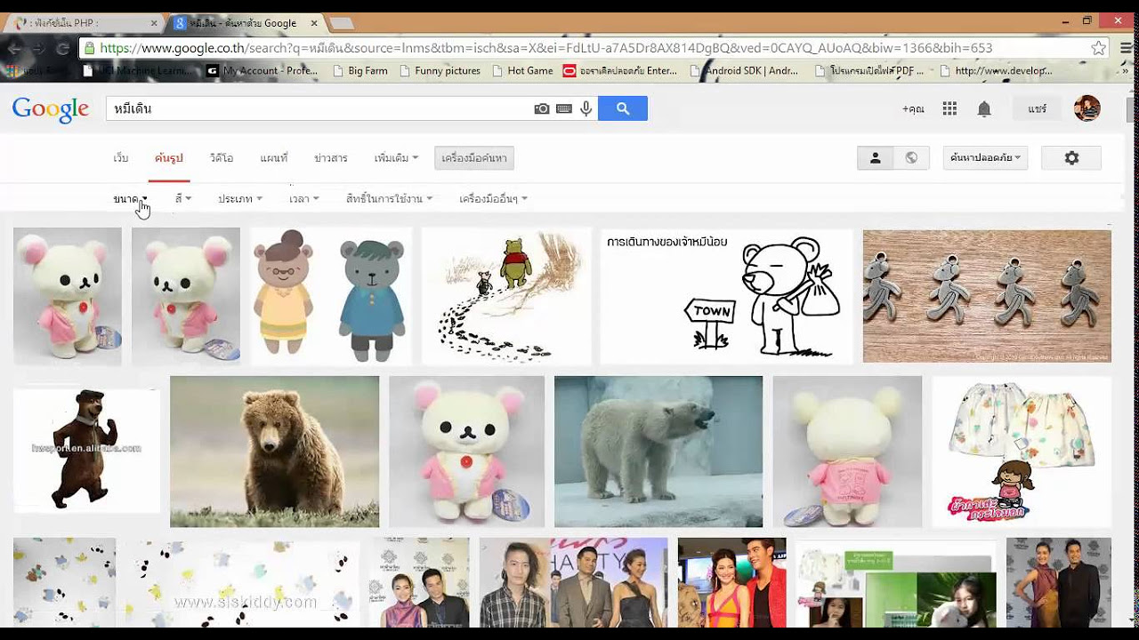Open the on-screen keyboard icon
Viewport: 1139px width, 640px height.
(563, 108)
